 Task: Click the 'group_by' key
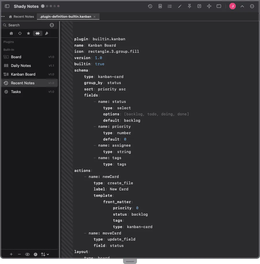[x=93, y=83]
